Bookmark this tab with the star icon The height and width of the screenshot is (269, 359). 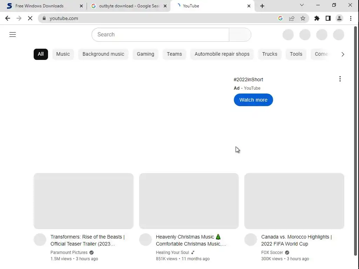(303, 18)
